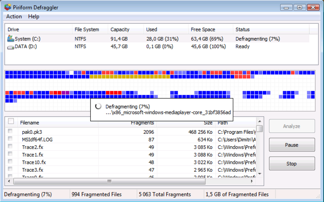The width and height of the screenshot is (324, 202).
Task: Click the 'Defragmenting (7%)' status of drive C
Action: tap(258, 39)
